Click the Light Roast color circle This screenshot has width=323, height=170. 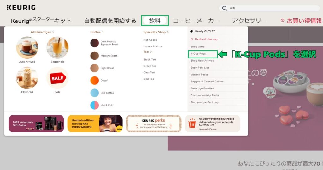(x=95, y=68)
